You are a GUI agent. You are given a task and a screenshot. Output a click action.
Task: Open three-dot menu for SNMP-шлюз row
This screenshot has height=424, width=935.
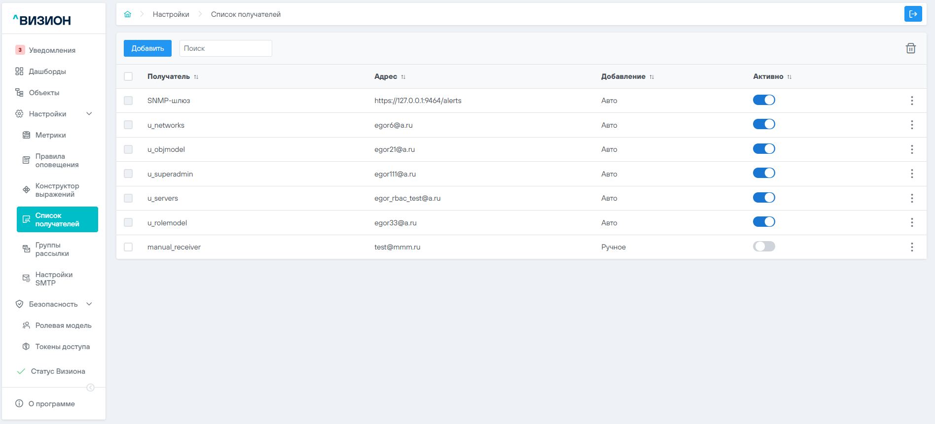click(911, 101)
